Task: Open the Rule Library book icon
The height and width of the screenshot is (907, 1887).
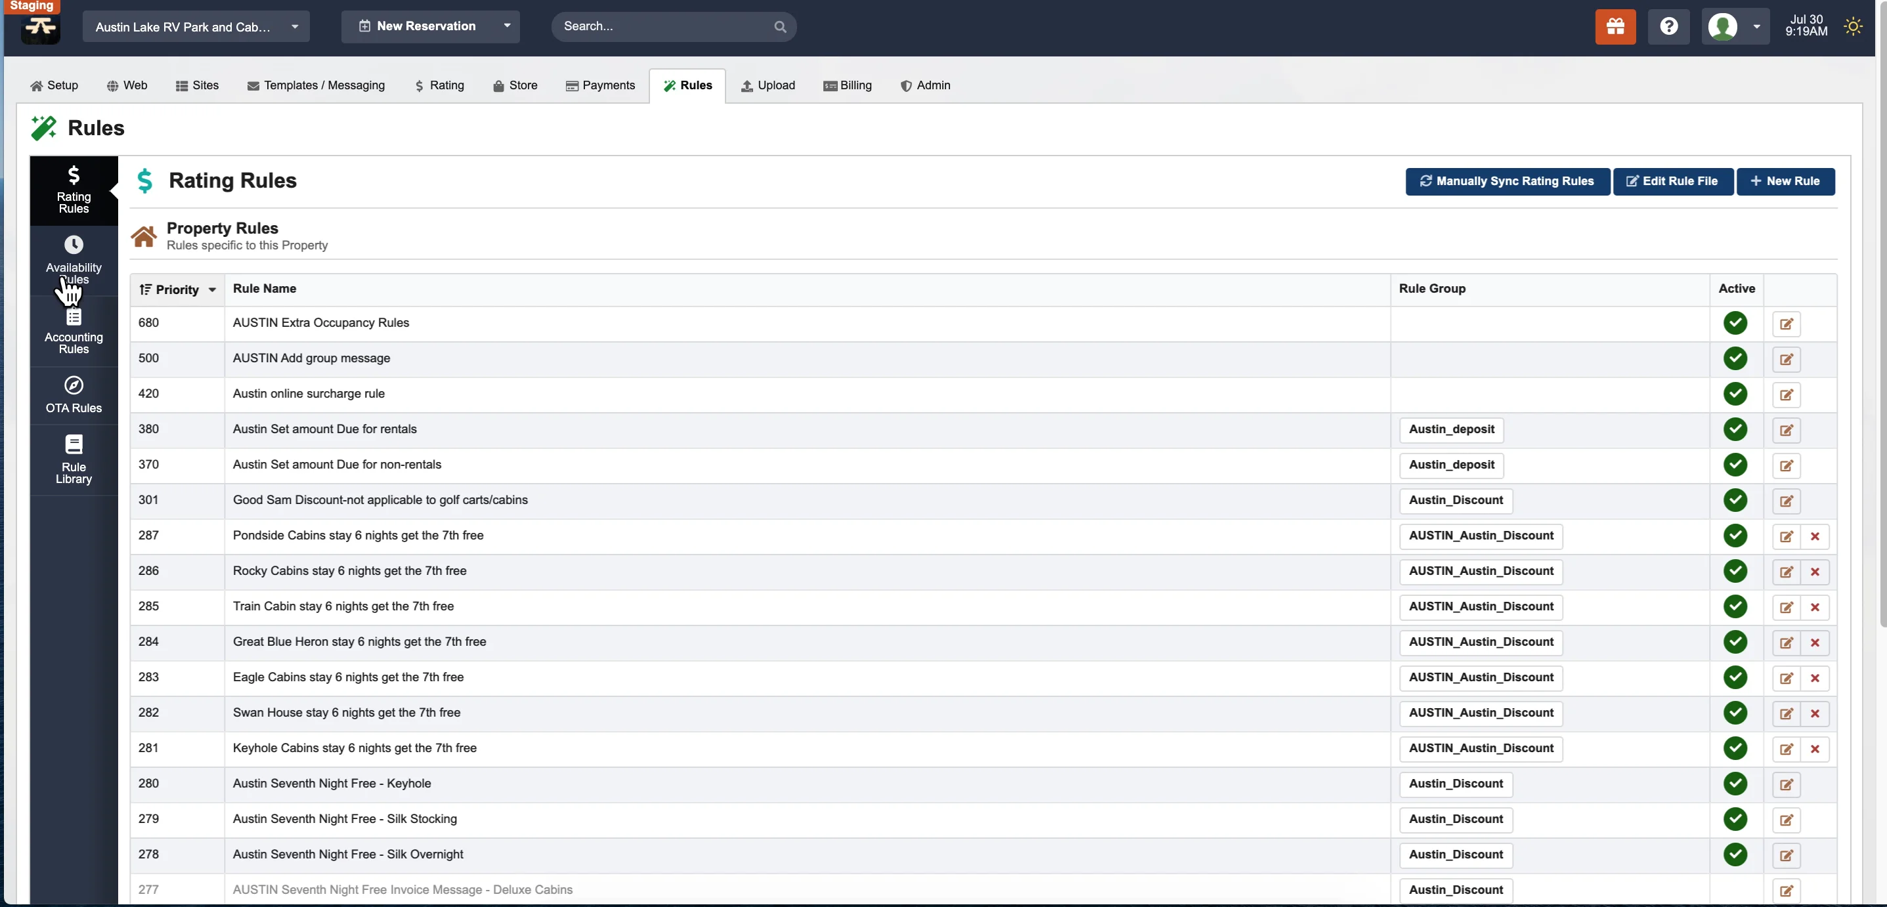Action: (x=74, y=444)
